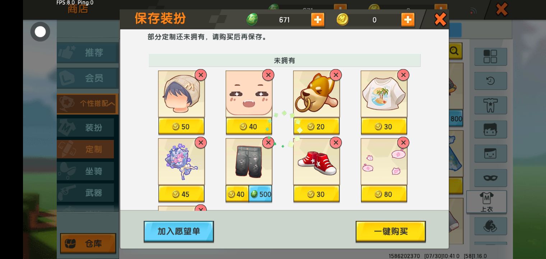546x259 pixels.
Task: Add green gems with plus icon
Action: pyautogui.click(x=318, y=19)
